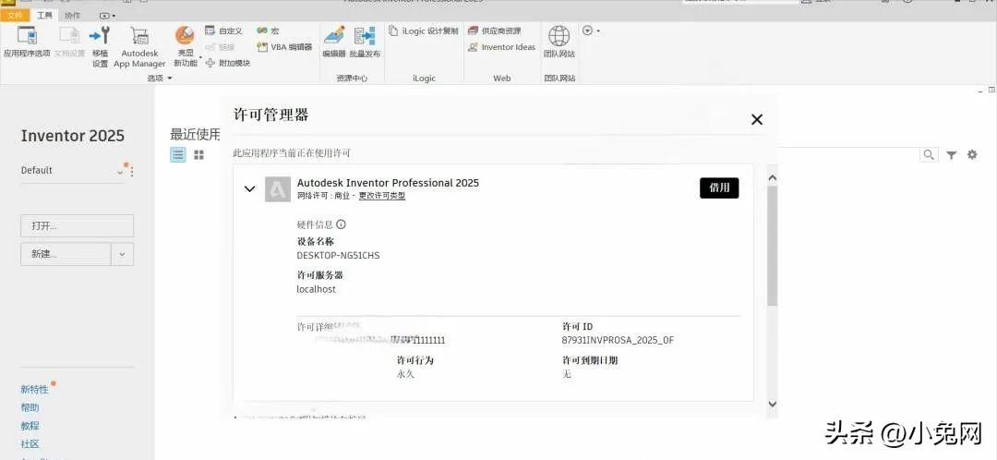Screen dimensions: 997x460
Task: Expand the 选项 panel dropdown arrow
Action: tap(170, 79)
